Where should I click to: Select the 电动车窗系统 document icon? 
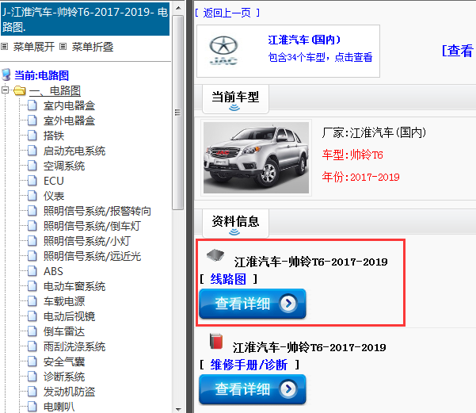coord(32,286)
